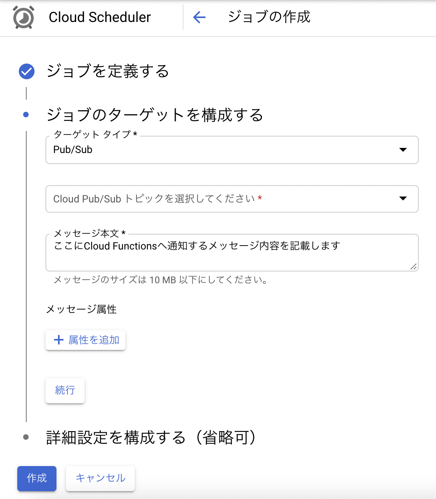Screen dimensions: 436x499
Task: Click the message body resize handle
Action: [x=413, y=266]
